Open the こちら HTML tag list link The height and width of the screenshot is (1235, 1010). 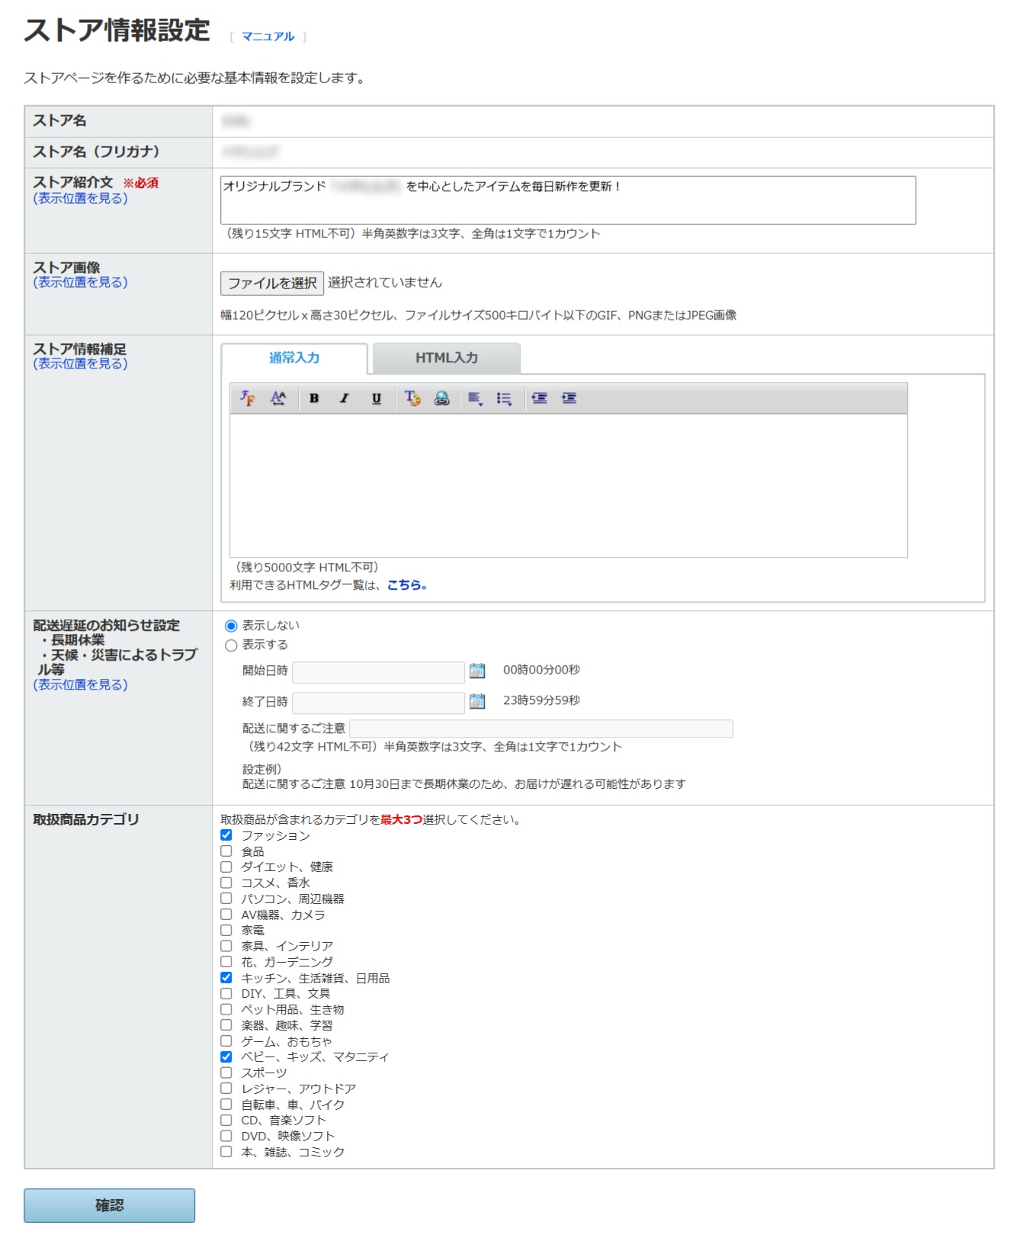[x=407, y=585]
